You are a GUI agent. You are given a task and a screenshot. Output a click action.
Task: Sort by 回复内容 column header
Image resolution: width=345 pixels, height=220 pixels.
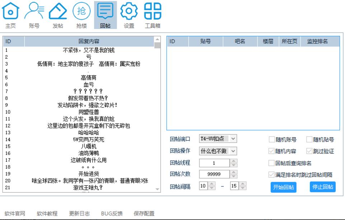point(89,41)
